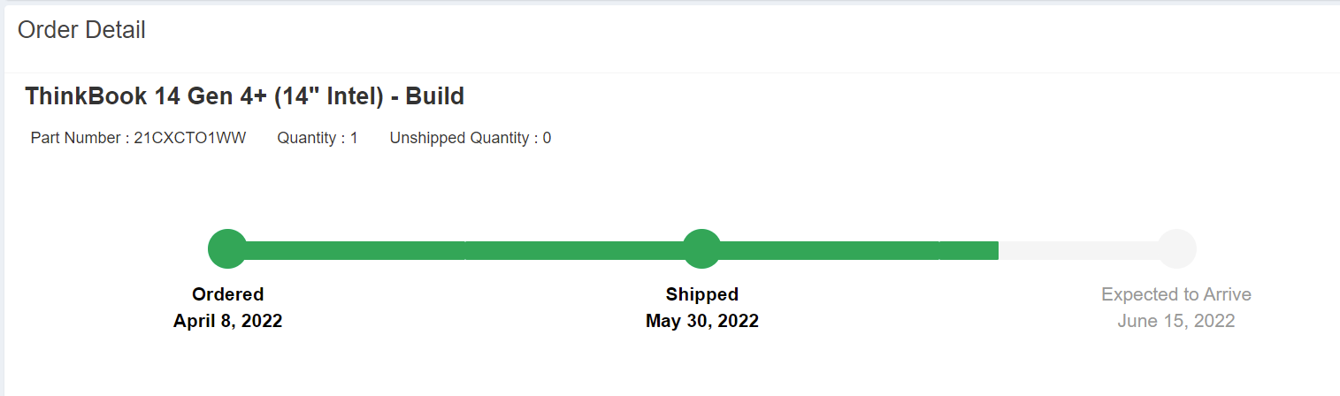1340x396 pixels.
Task: Select the June 15, 2022 arrival date
Action: point(1176,321)
